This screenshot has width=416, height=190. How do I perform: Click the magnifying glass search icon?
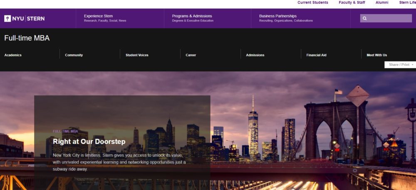click(x=365, y=18)
